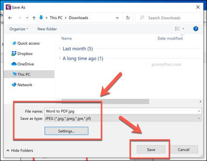Click the Dropbox logo icon
The width and height of the screenshot is (207, 161).
[14, 54]
